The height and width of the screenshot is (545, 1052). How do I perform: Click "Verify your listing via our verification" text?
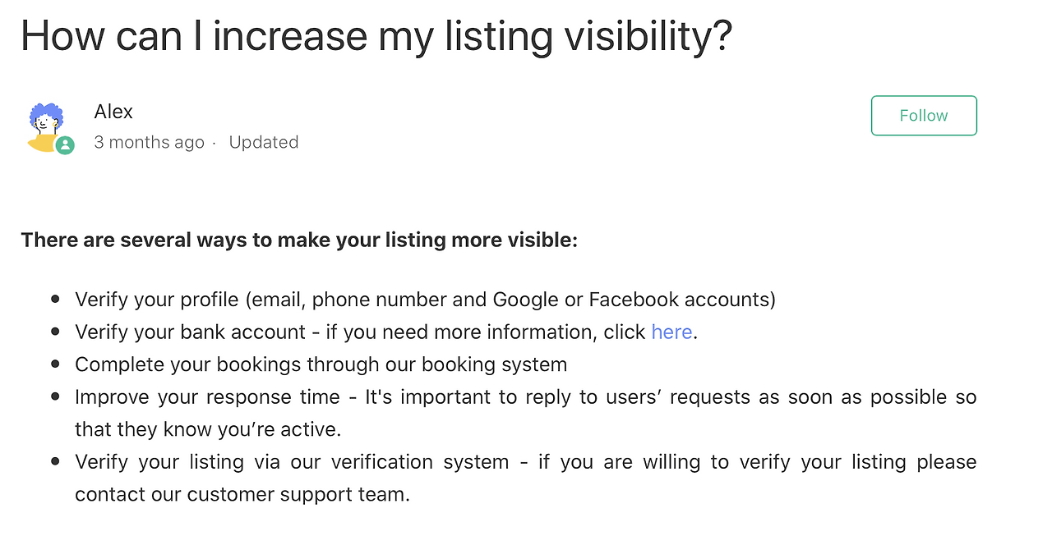point(292,461)
